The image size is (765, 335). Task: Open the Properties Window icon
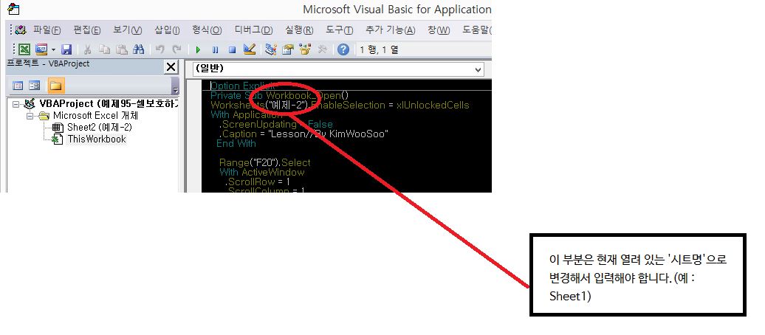[288, 49]
